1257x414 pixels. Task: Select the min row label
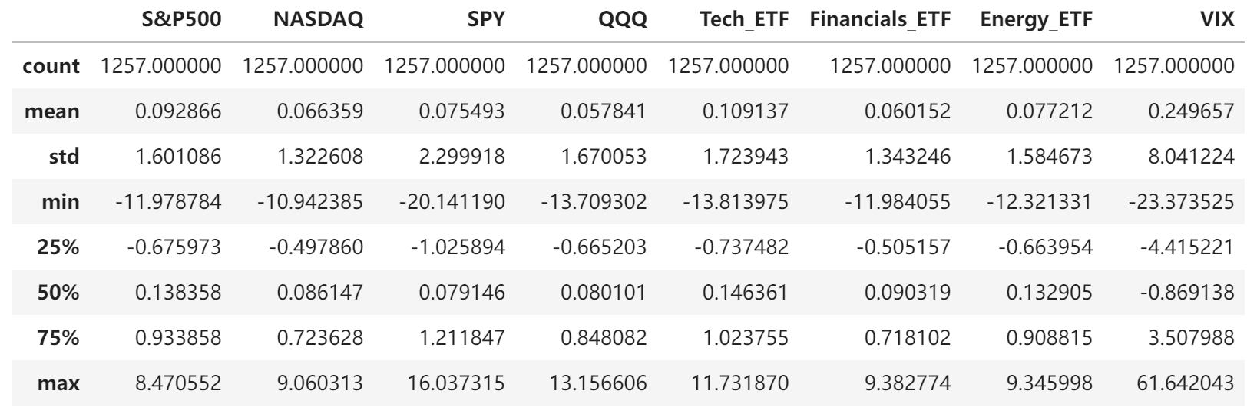pos(61,202)
